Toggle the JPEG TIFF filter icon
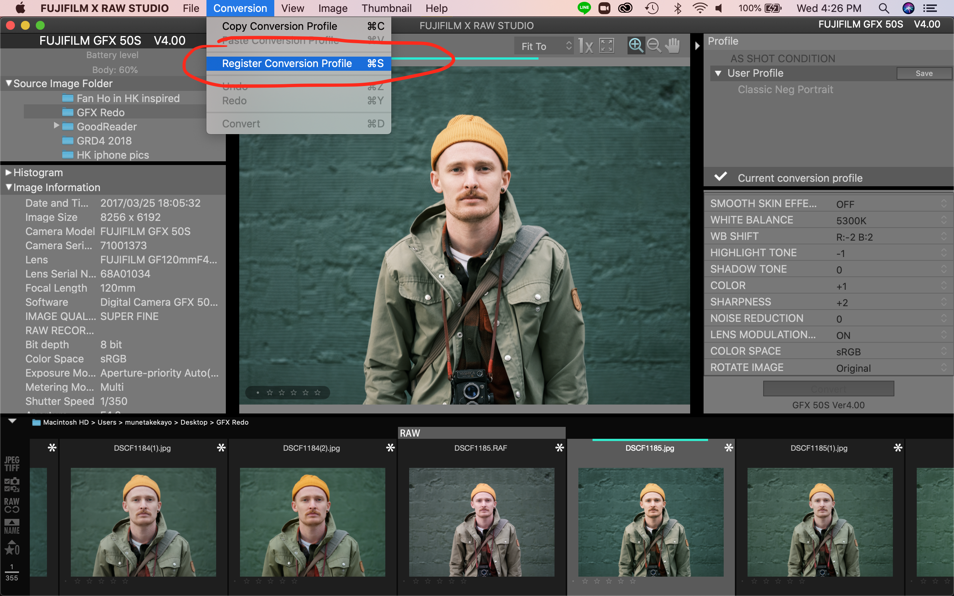954x596 pixels. (12, 464)
